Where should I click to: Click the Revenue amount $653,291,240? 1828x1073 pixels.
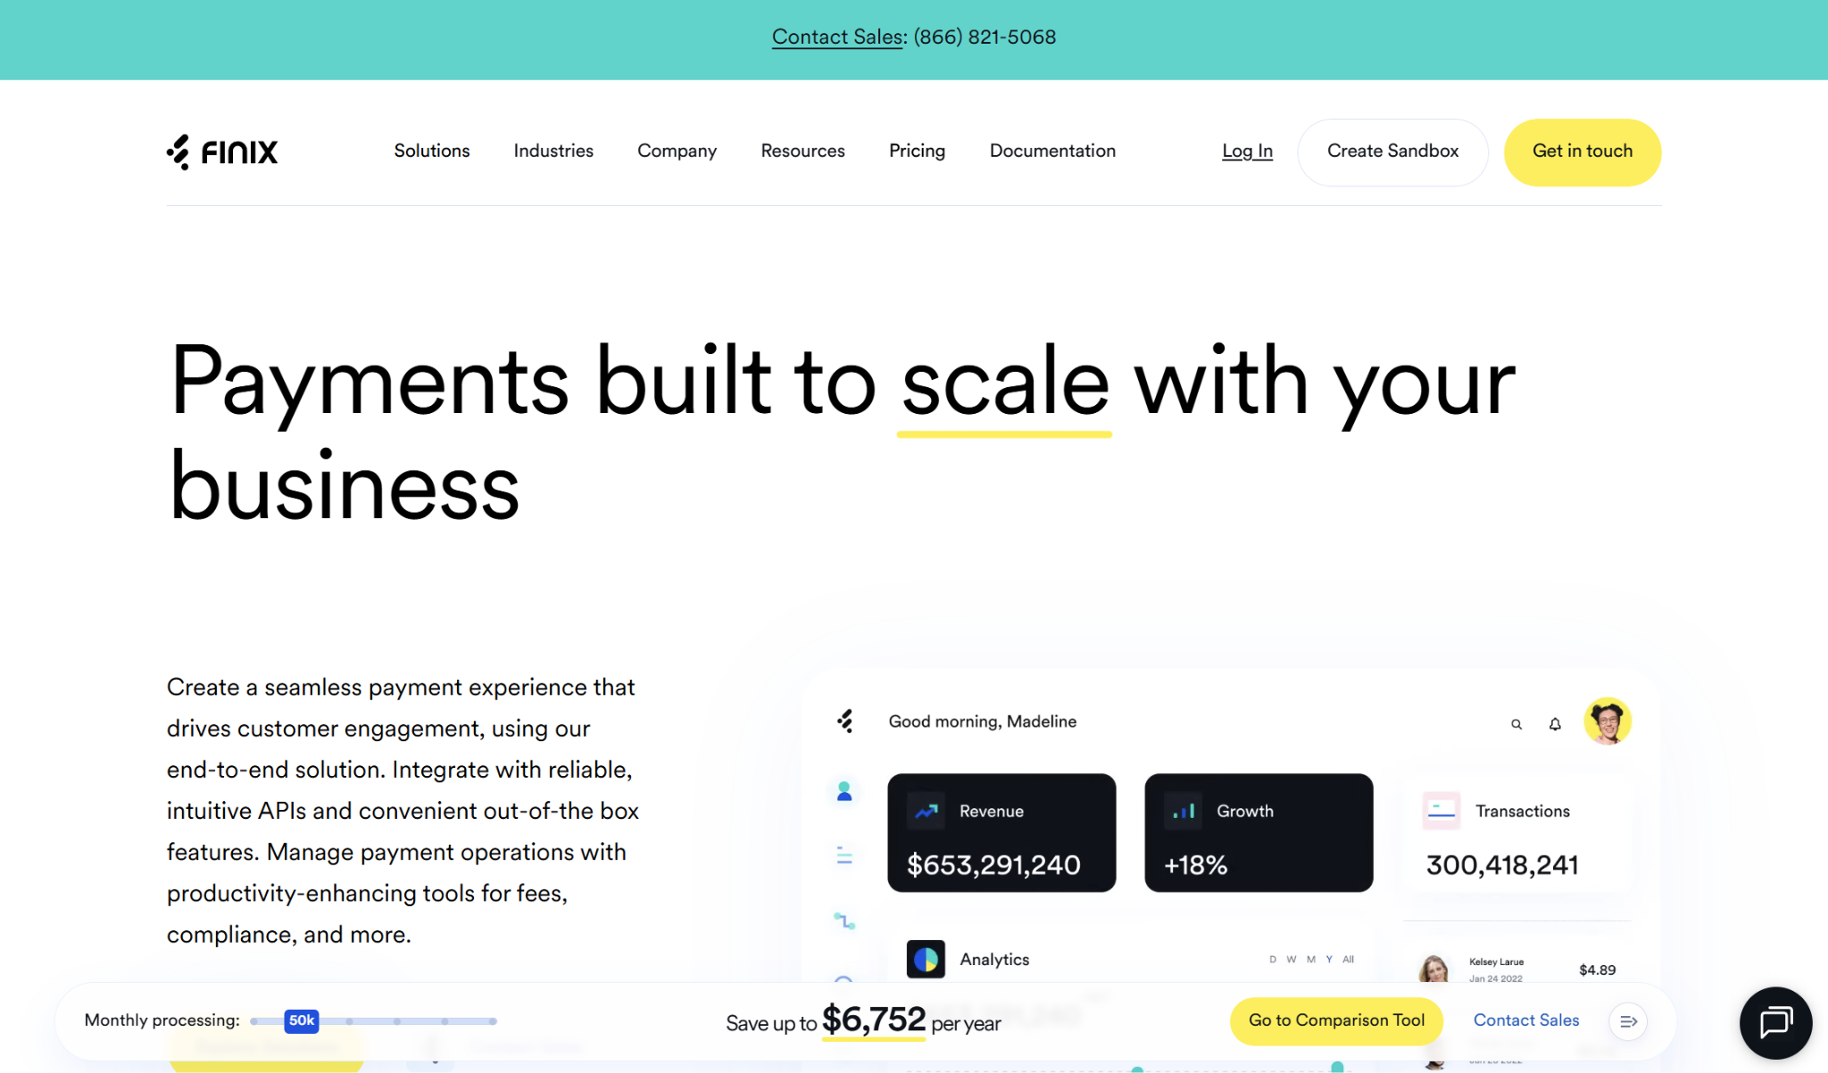point(993,864)
